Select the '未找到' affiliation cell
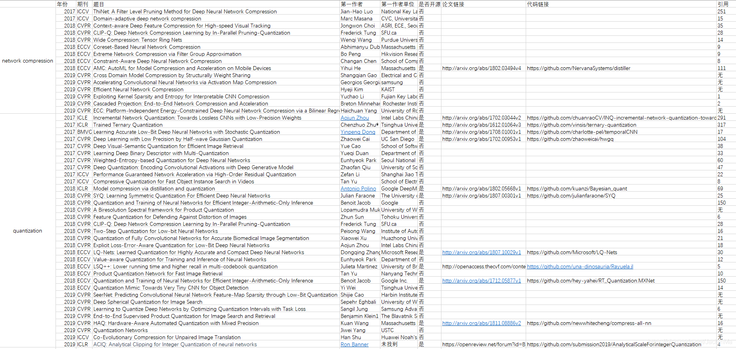Screen dimensions: 736x349 pos(399,344)
